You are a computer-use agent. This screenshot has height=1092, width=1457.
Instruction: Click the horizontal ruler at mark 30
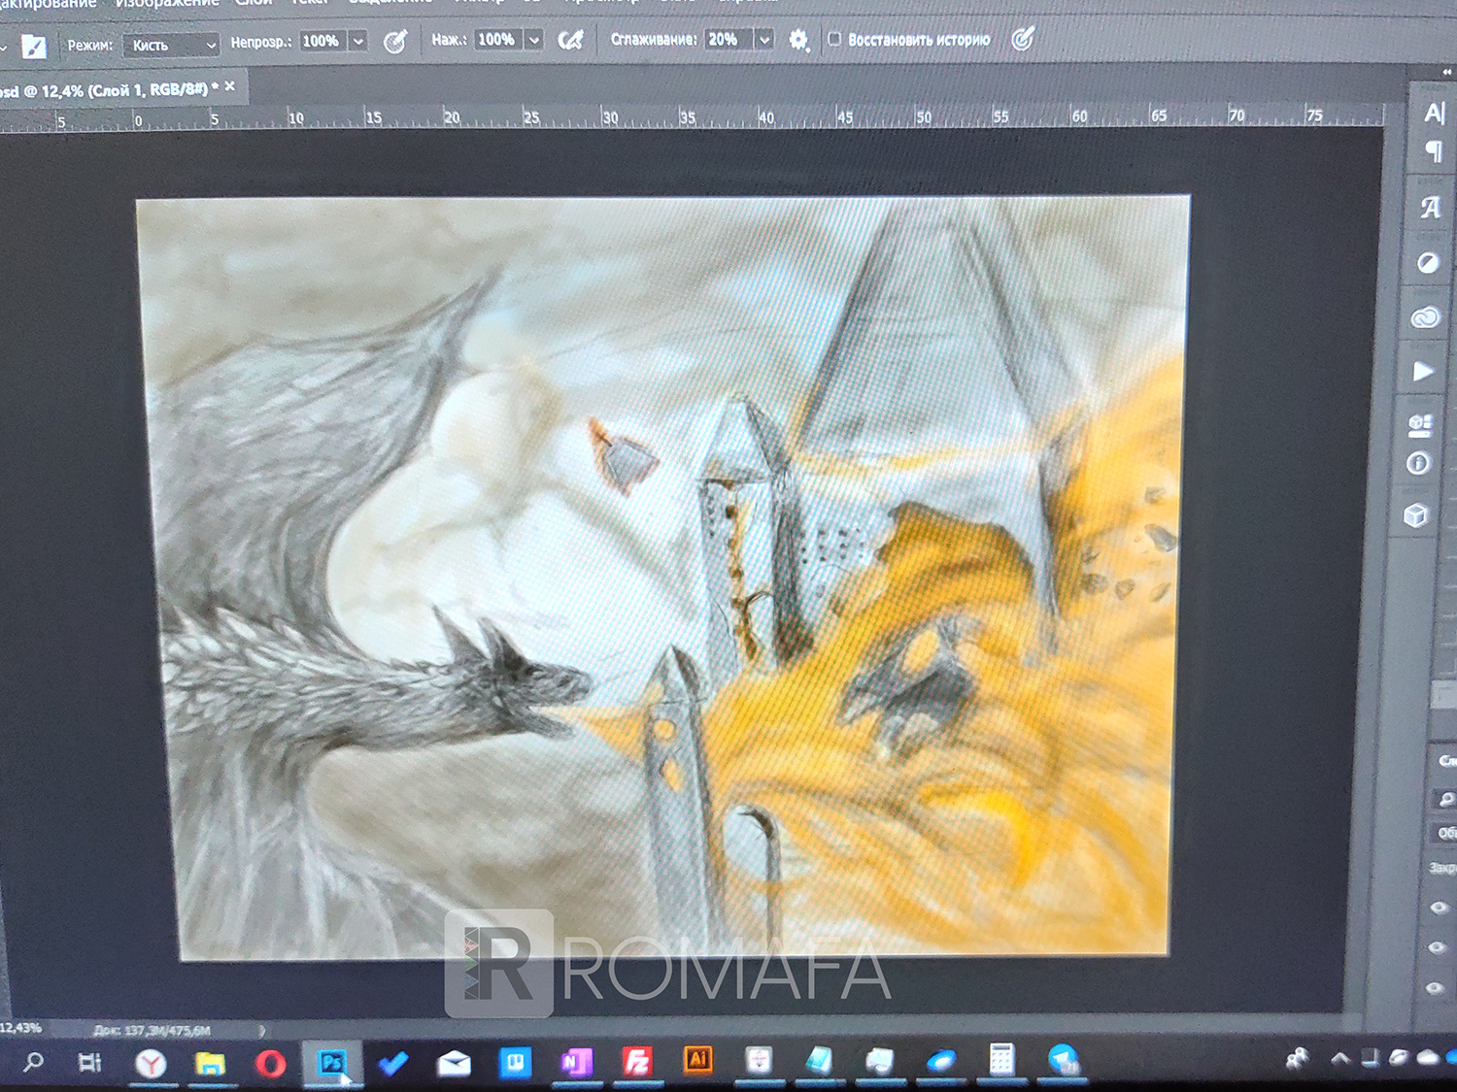tap(609, 116)
